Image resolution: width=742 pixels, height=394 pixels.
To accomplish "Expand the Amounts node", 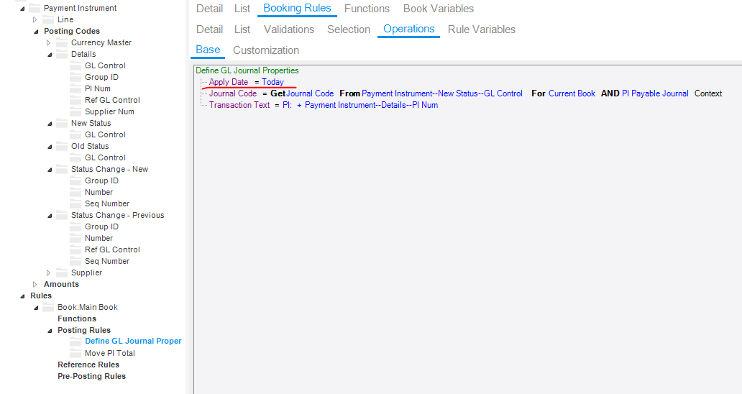I will [35, 284].
